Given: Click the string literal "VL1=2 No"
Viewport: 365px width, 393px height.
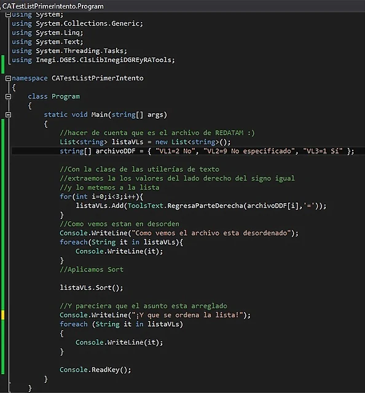Looking at the screenshot, I should (175, 151).
